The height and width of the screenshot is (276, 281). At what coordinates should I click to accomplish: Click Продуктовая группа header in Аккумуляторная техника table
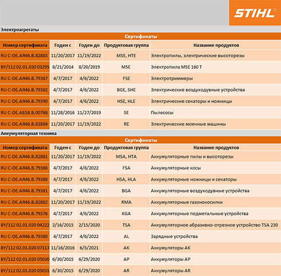pos(126,148)
